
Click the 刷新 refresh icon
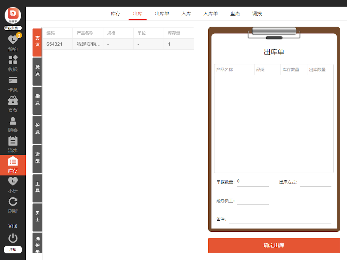pos(13,205)
